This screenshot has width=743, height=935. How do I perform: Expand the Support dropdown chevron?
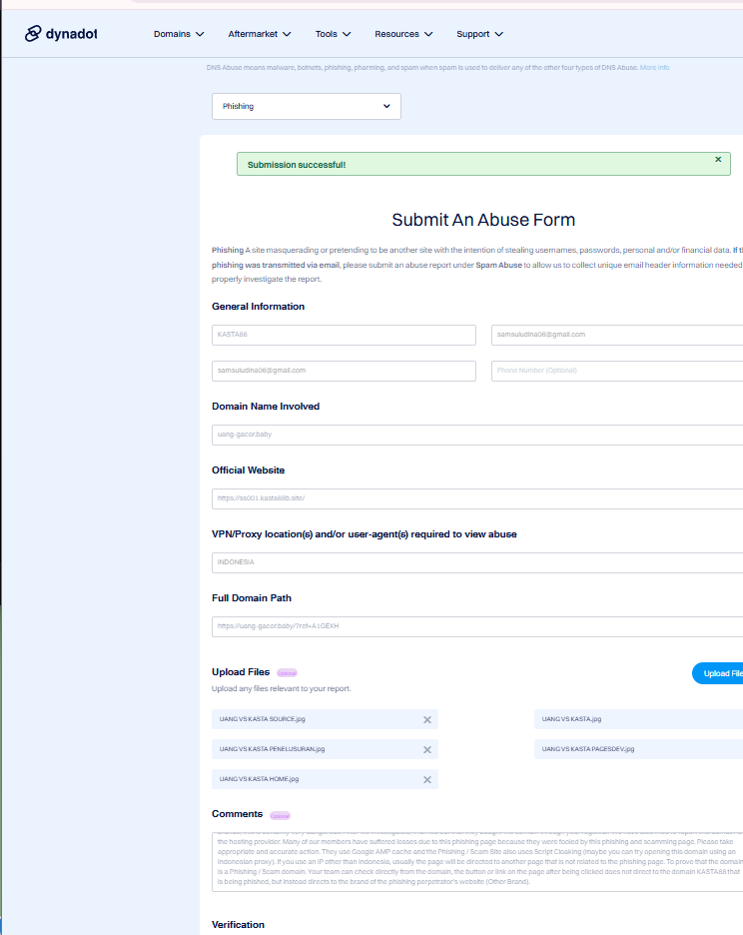click(x=499, y=34)
